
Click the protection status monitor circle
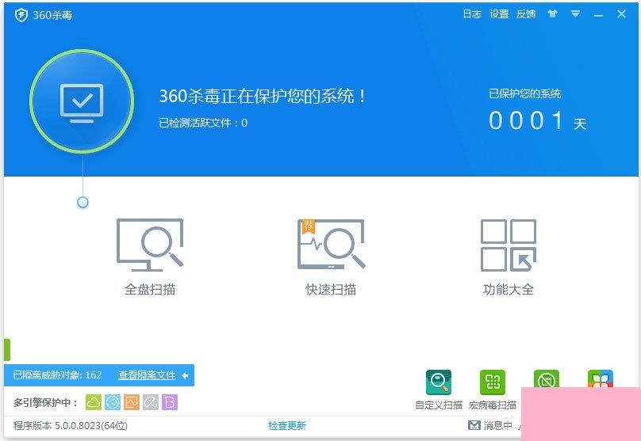click(82, 101)
